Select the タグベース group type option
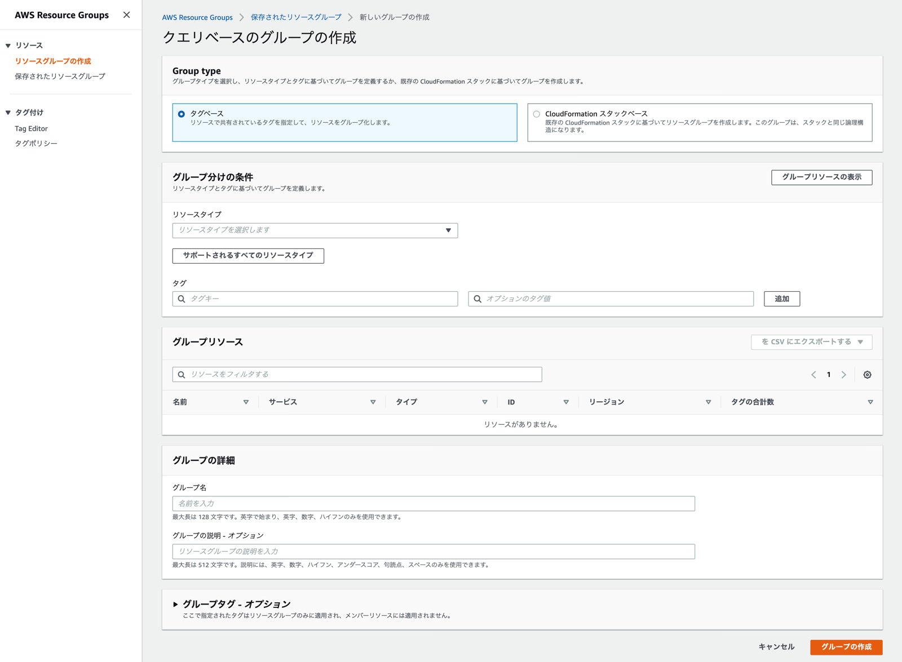Screen dimensions: 902x662 pos(180,114)
